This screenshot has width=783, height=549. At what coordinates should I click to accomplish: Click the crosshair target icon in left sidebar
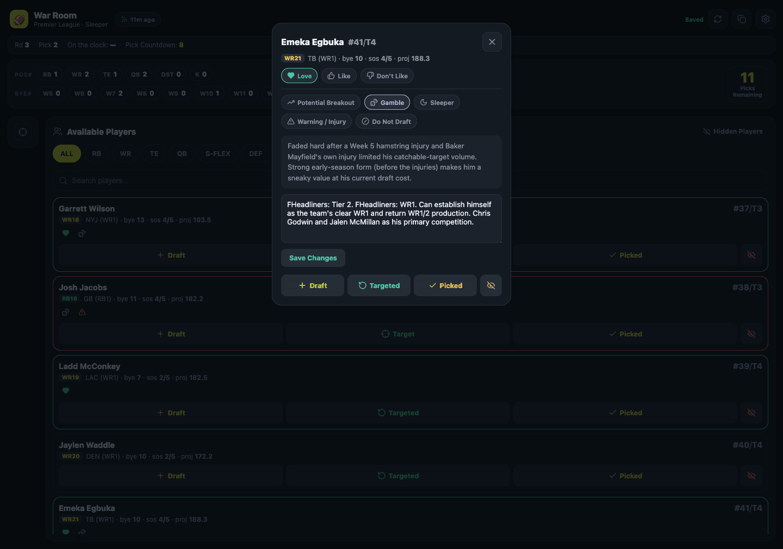[23, 132]
